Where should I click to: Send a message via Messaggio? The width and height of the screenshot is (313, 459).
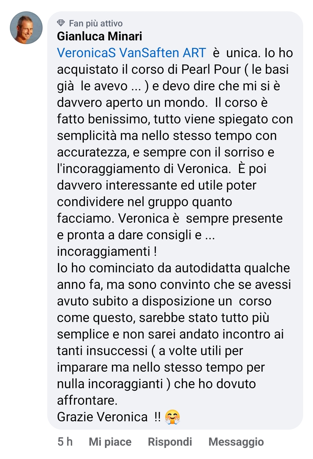(236, 442)
